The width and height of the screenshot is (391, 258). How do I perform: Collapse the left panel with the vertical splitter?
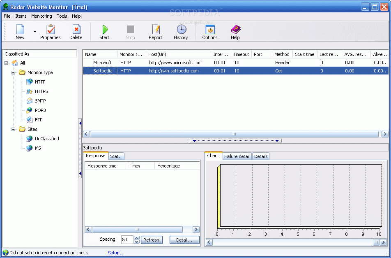coord(80,148)
